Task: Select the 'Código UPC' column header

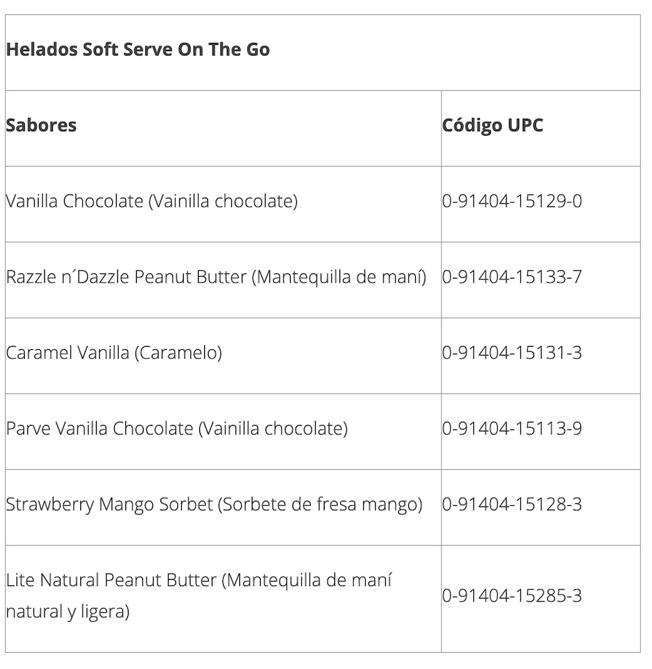Action: tap(492, 125)
